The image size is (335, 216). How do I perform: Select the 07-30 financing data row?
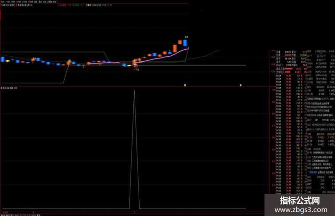coord(321,138)
